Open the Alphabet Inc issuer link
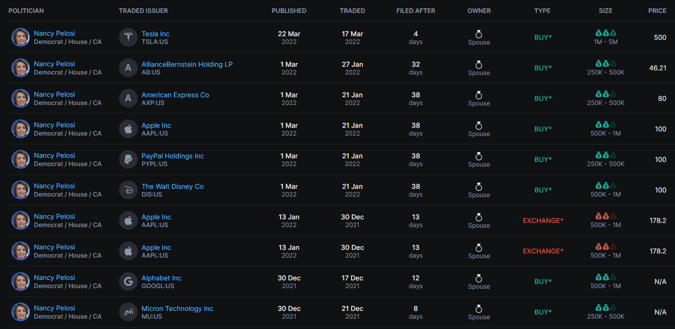Viewport: 675px width, 329px height. click(162, 278)
